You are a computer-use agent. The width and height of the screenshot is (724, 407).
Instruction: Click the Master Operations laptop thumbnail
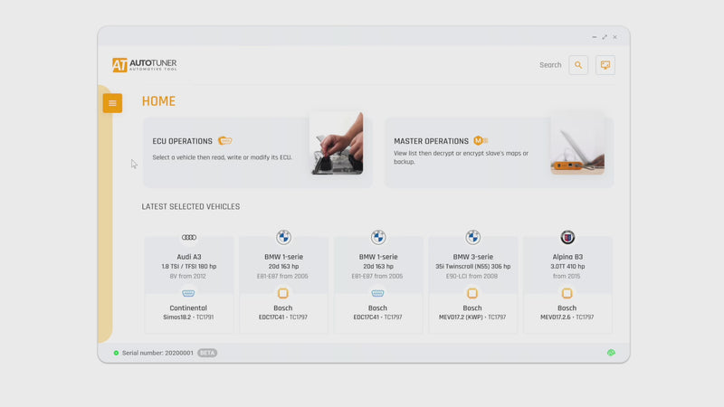577,145
